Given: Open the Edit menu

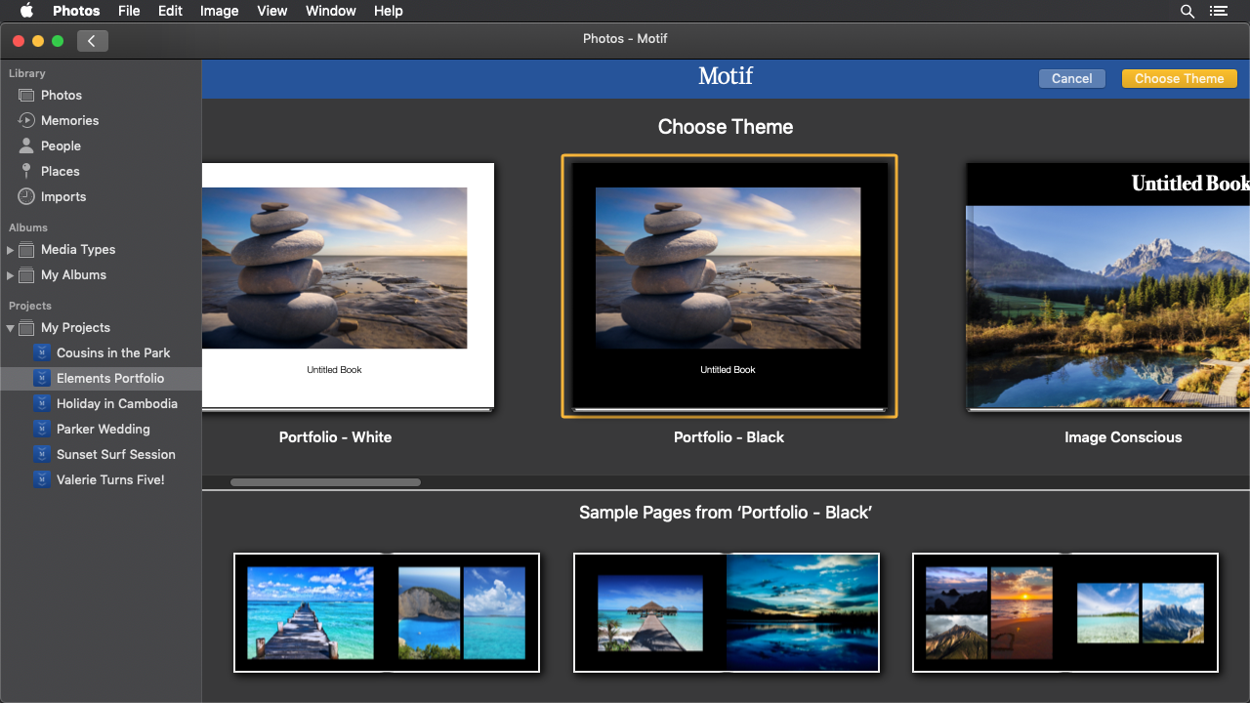Looking at the screenshot, I should (x=170, y=11).
